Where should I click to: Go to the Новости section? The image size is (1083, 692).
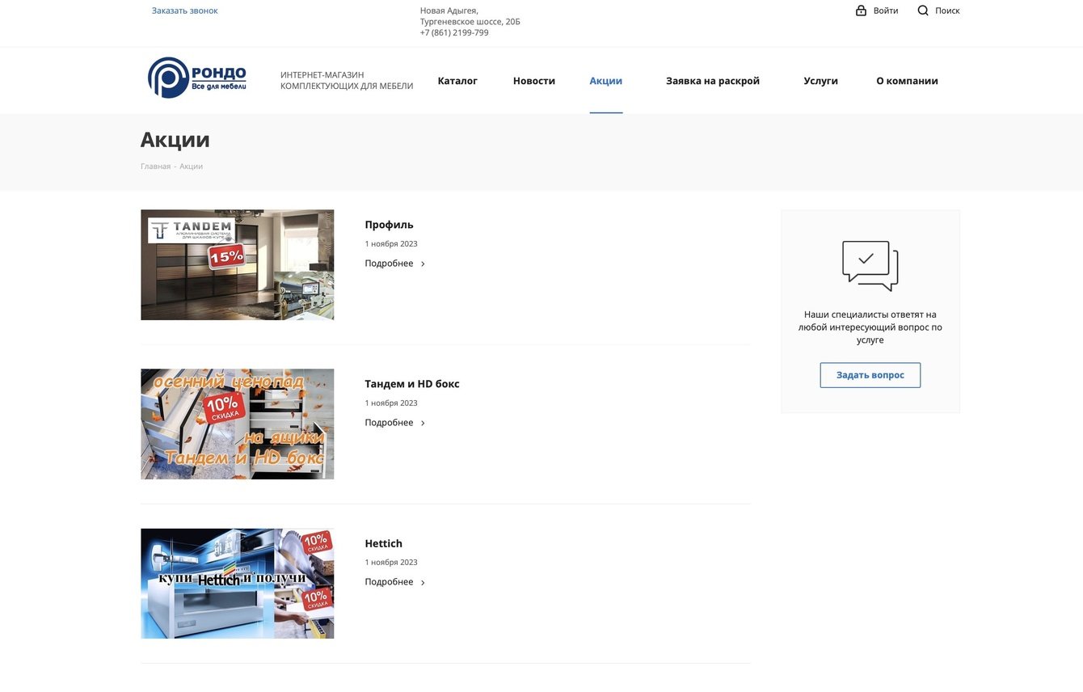coord(534,81)
